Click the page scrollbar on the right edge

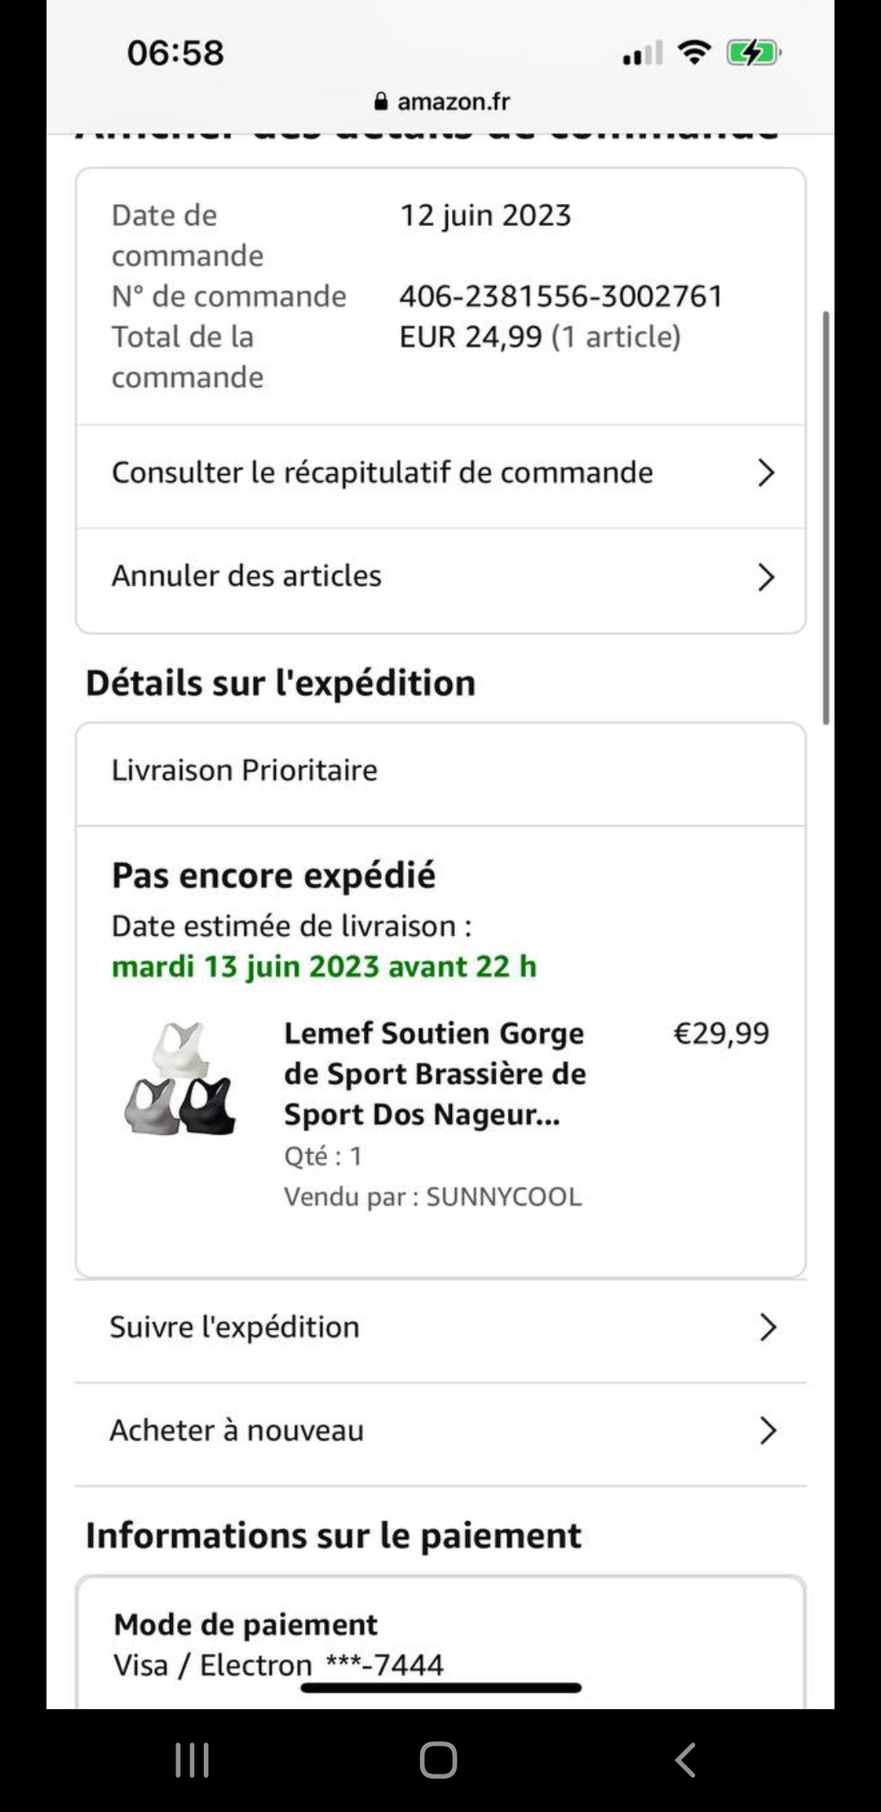click(x=826, y=517)
